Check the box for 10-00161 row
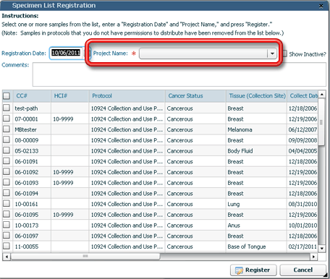This screenshot has height=279, width=330. point(7,203)
